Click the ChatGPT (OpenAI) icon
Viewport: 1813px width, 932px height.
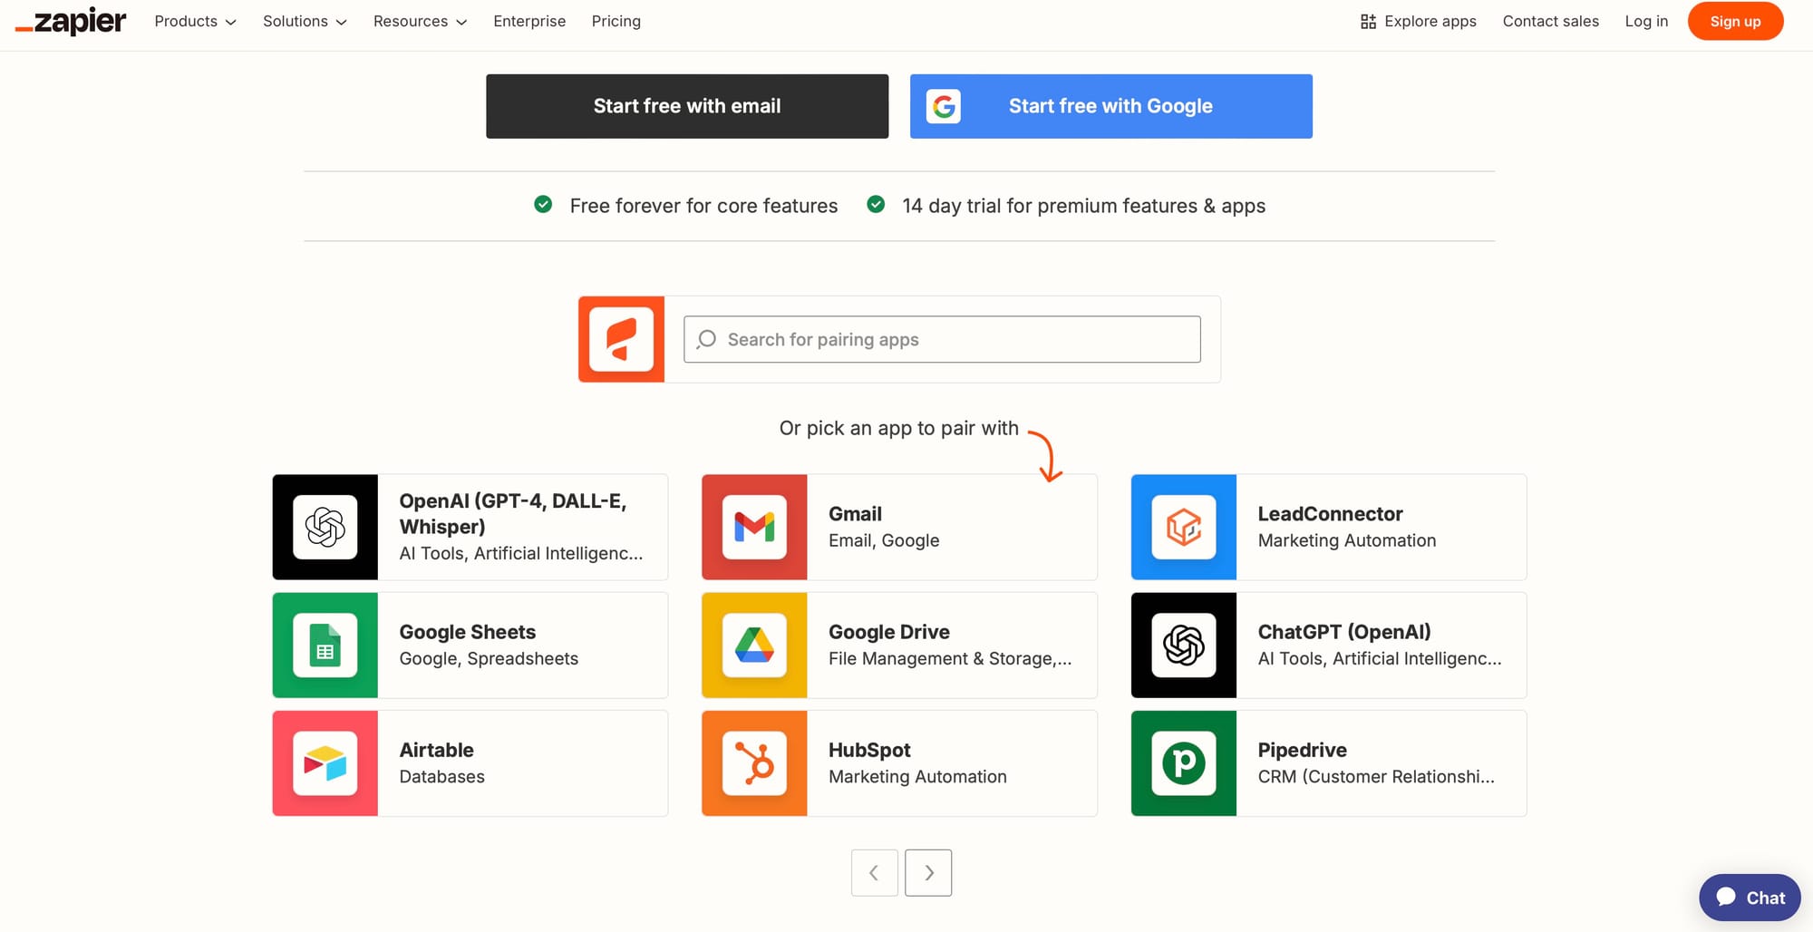1183,646
